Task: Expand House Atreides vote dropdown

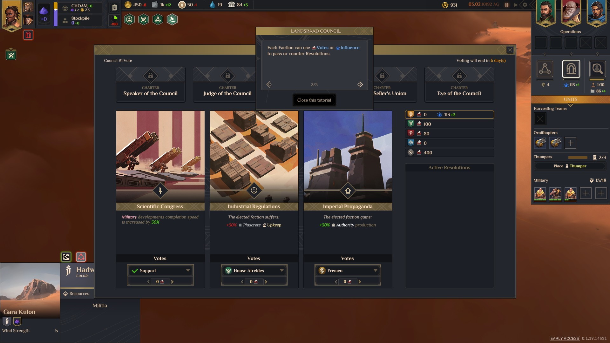Action: click(254, 271)
